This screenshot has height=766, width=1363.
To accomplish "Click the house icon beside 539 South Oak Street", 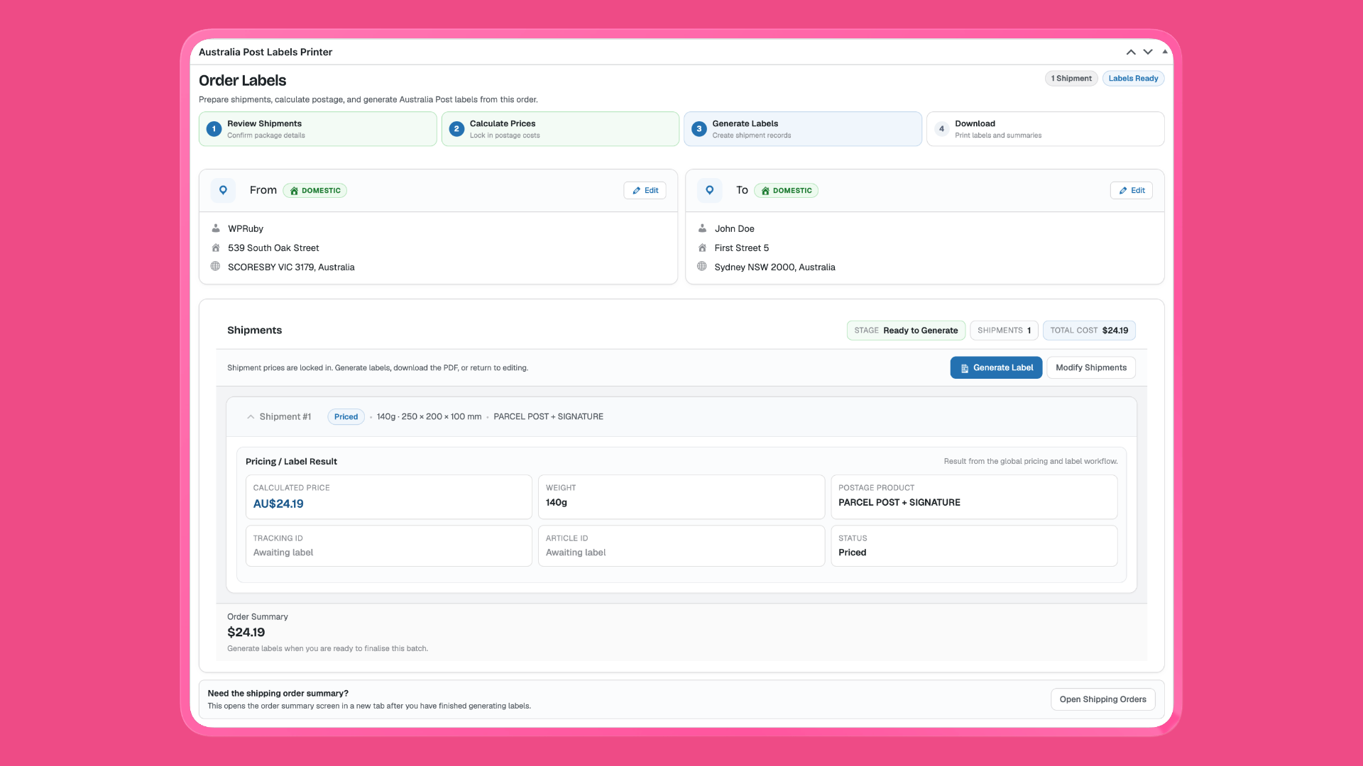I will 216,248.
